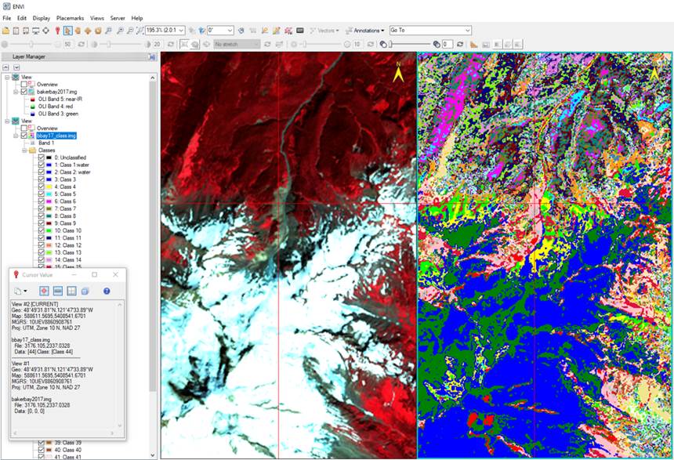Enable the first view's Overview checkbox

(24, 85)
